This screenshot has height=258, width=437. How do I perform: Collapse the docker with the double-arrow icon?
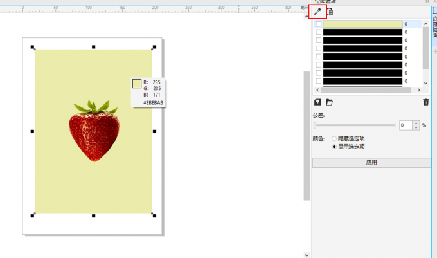pos(427,3)
